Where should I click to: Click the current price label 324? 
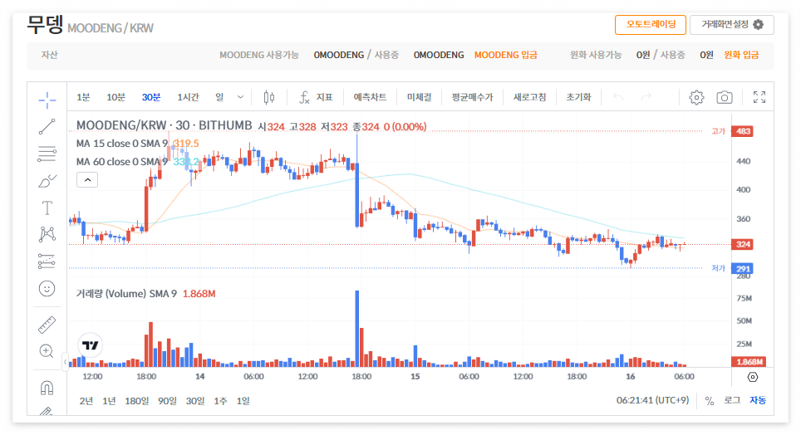coord(743,244)
